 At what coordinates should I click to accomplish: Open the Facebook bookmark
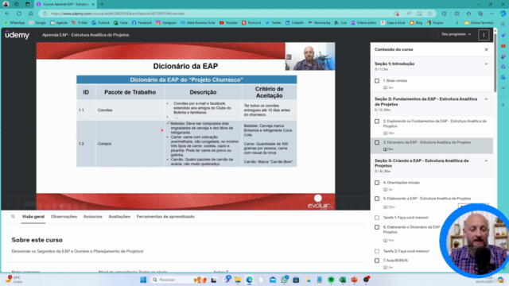click(142, 23)
